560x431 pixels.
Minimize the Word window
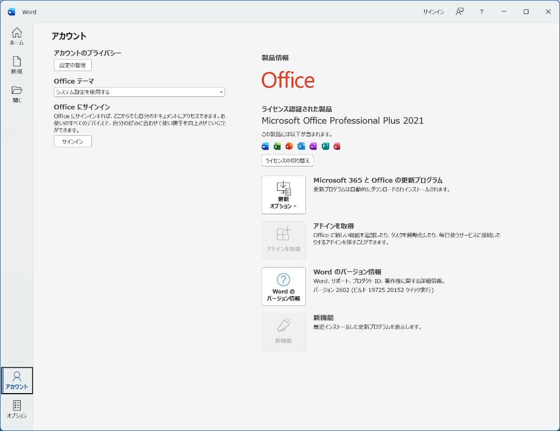click(x=504, y=12)
